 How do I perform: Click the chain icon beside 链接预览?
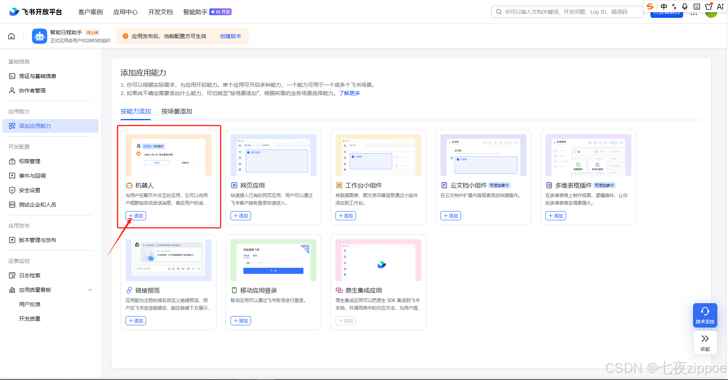129,290
